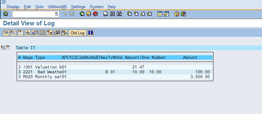Click the Expand All double-arrow down icon

(6, 33)
